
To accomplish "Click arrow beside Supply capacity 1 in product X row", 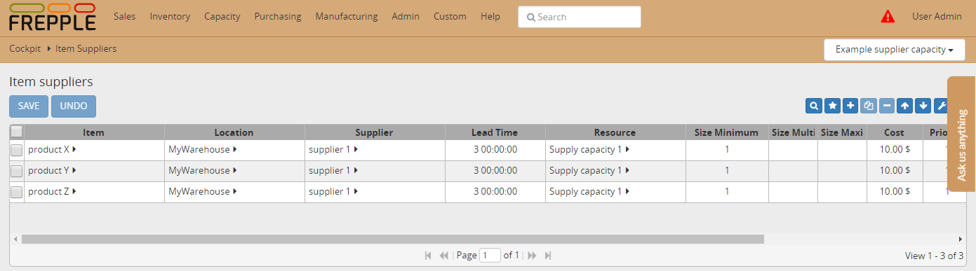I will (627, 149).
